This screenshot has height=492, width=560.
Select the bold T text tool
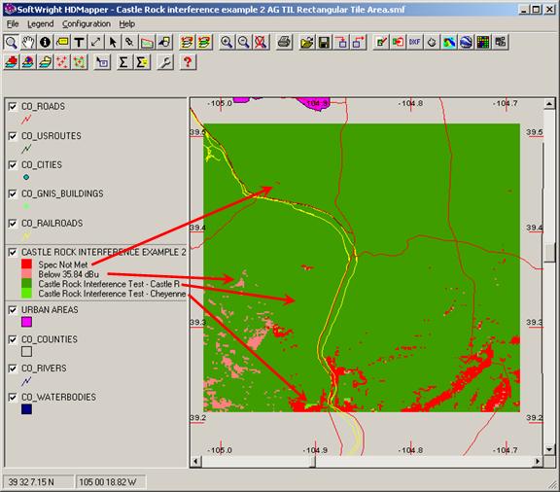tap(79, 42)
